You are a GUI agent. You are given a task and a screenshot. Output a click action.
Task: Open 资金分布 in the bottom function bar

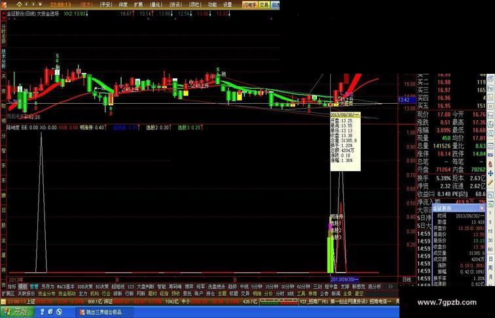(x=46, y=293)
